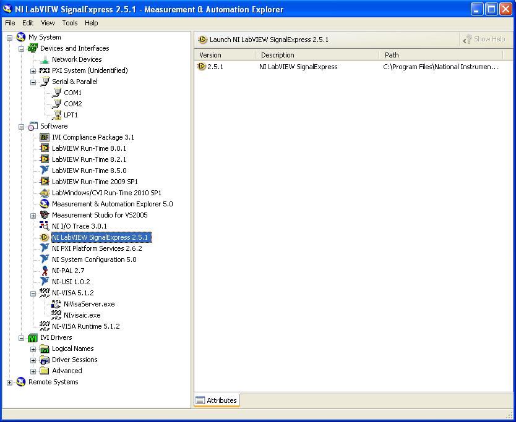Expand Measurement Studio for VS2005

coord(33,216)
